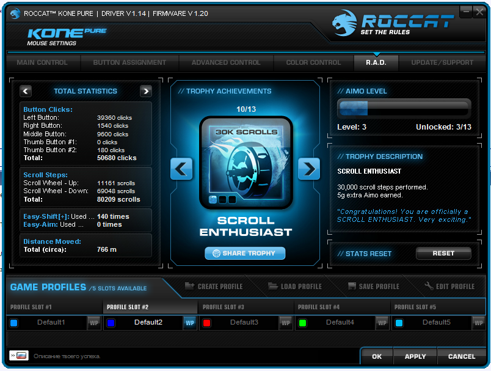
Task: Open the Update/Support tab
Action: 442,63
